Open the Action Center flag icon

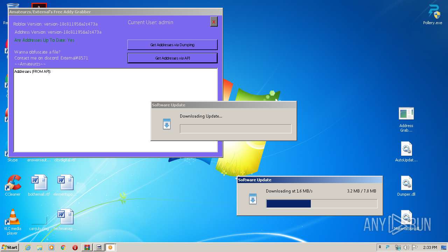click(414, 247)
